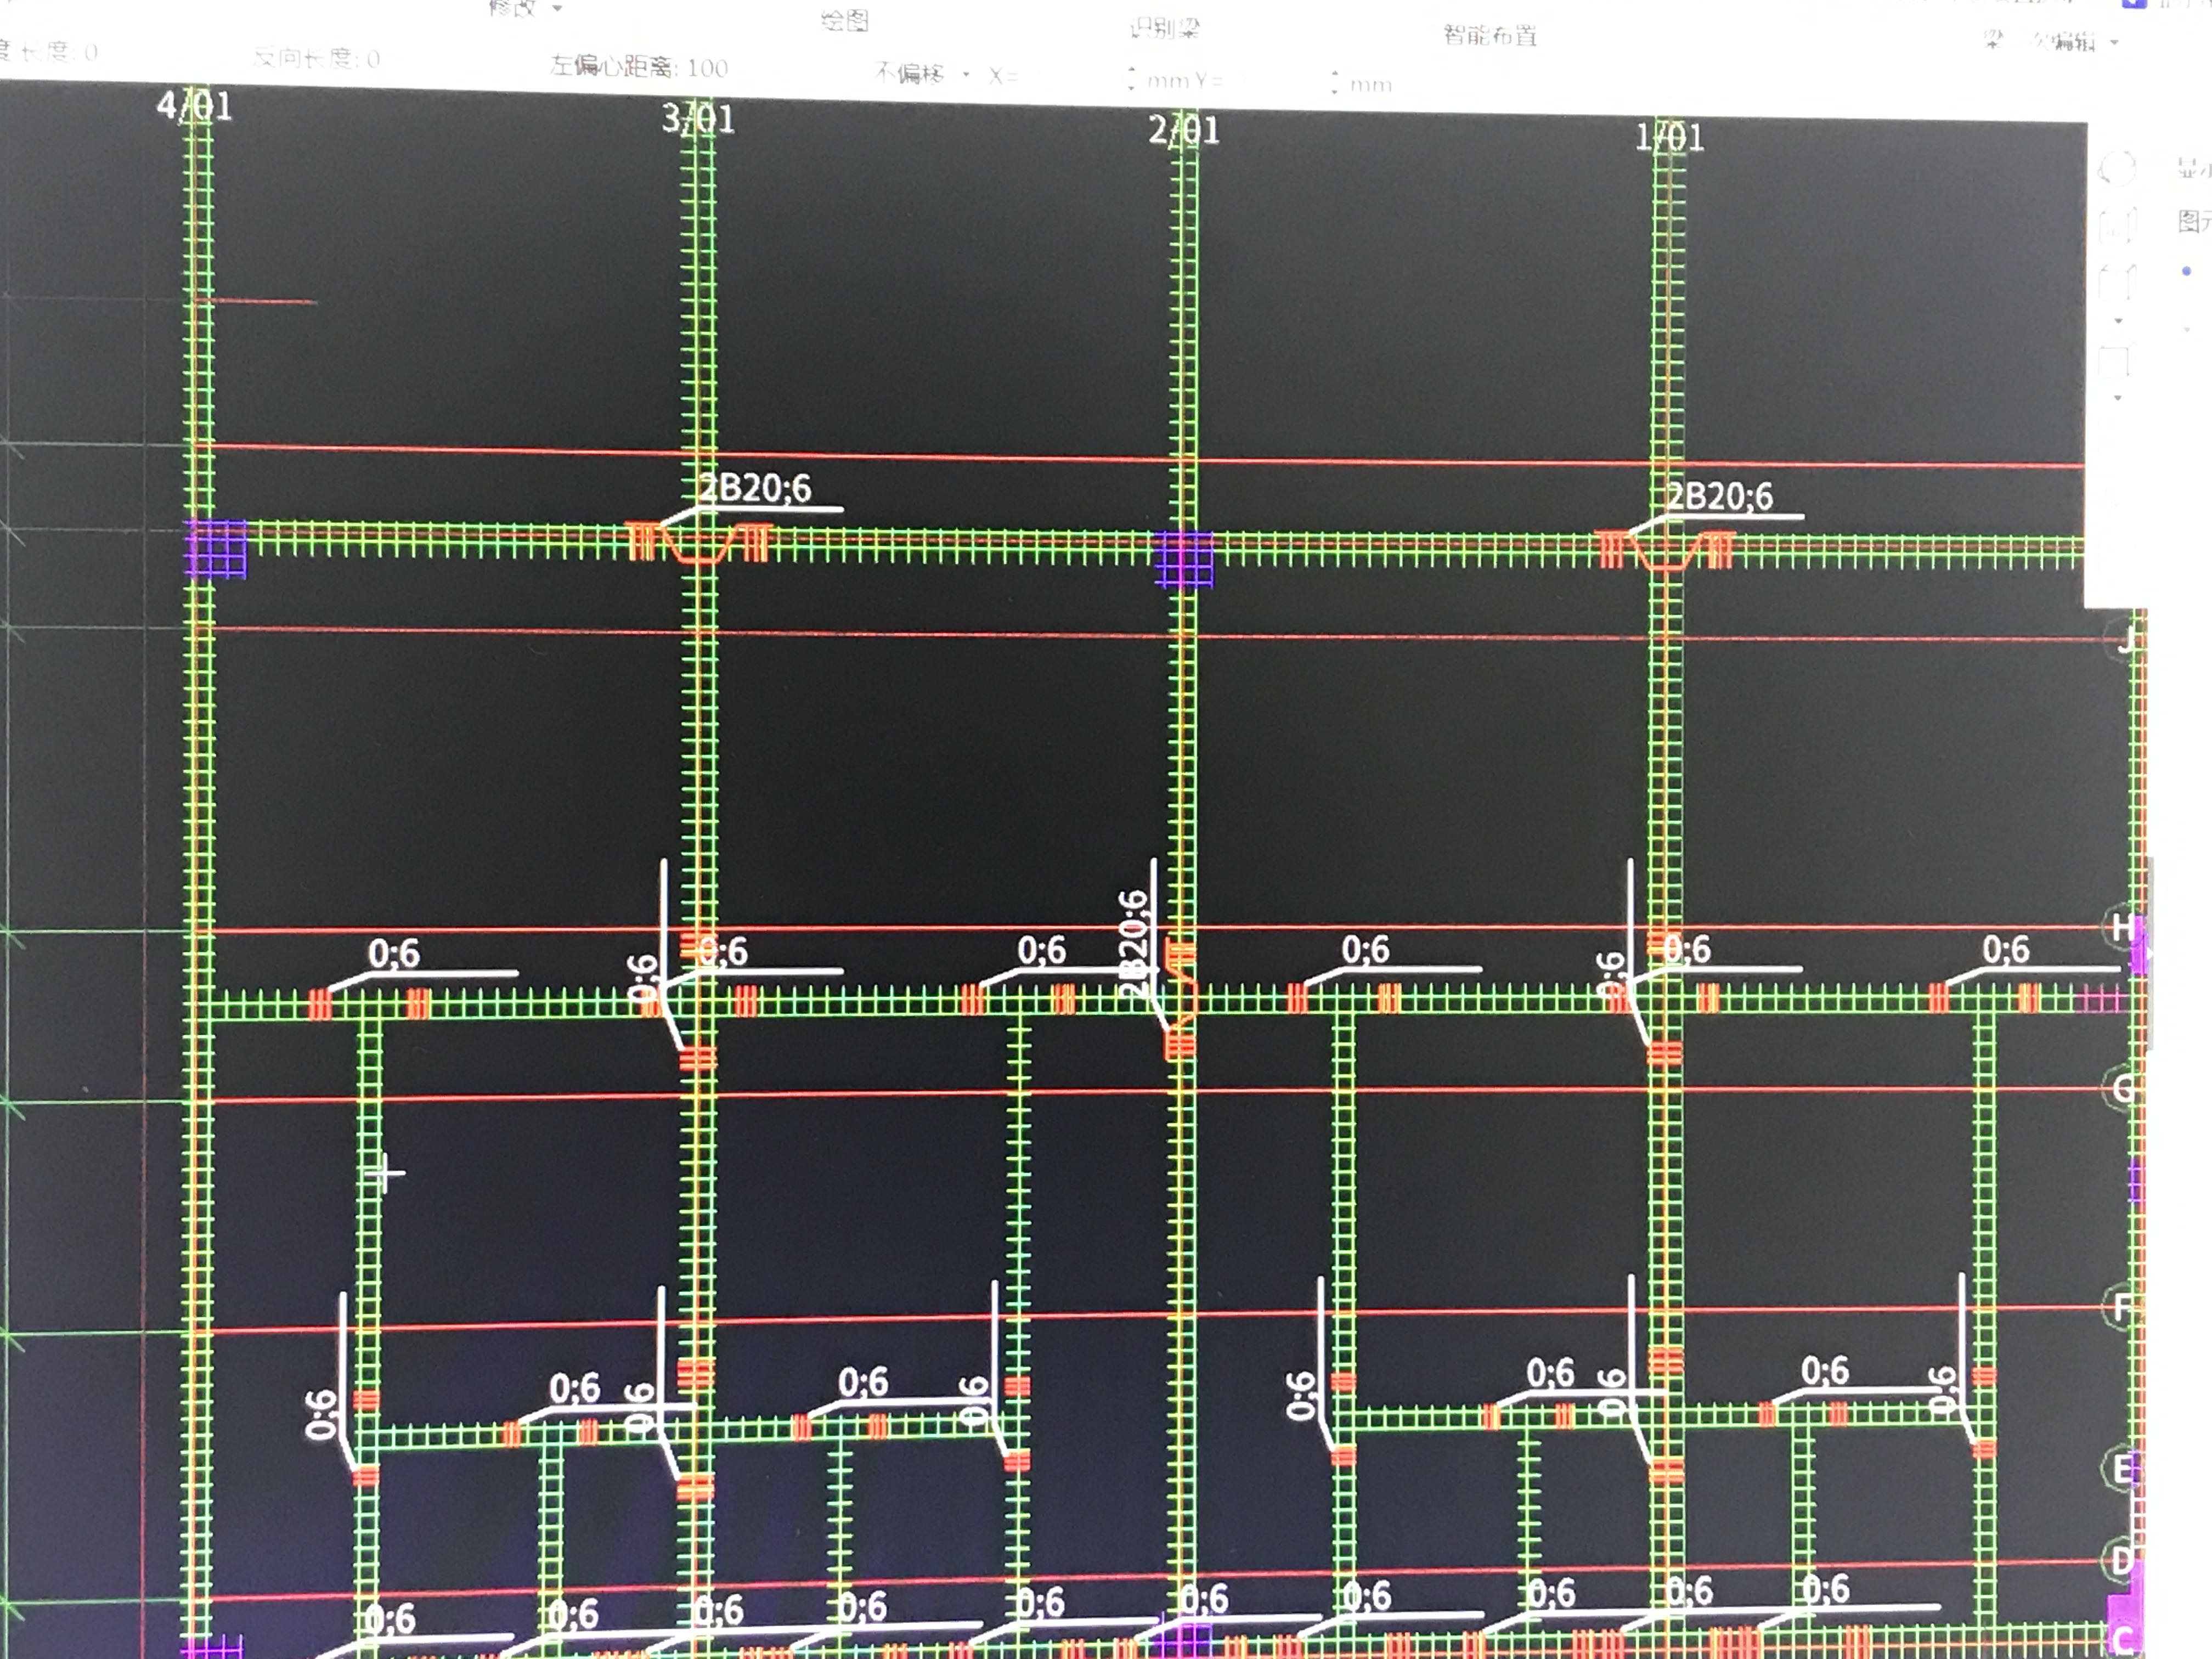The width and height of the screenshot is (2212, 1659).
Task: Click the 反向长度: 0 value
Action: pyautogui.click(x=373, y=59)
